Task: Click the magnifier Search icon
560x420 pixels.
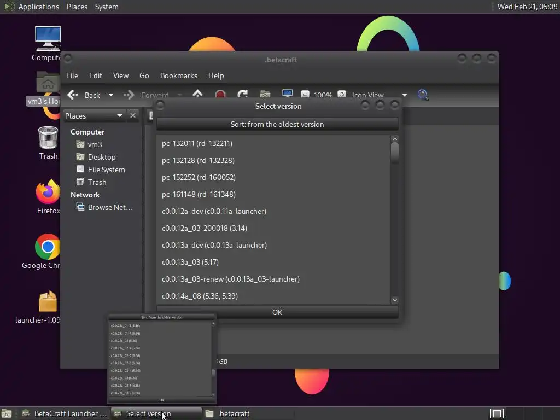Action: point(423,95)
